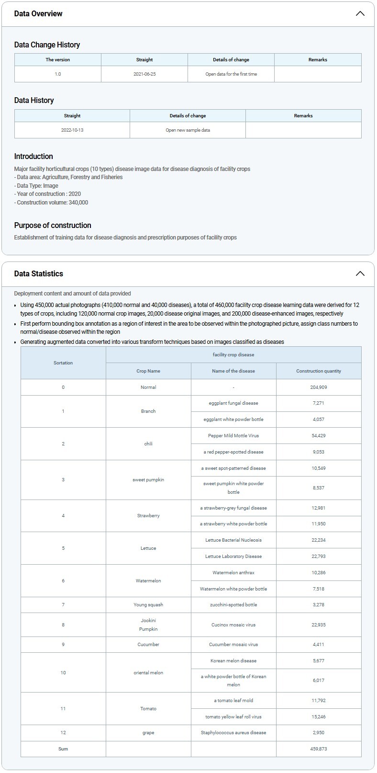Select the tomato yellow leaf roll virus cell
The width and height of the screenshot is (377, 773).
coord(233,716)
